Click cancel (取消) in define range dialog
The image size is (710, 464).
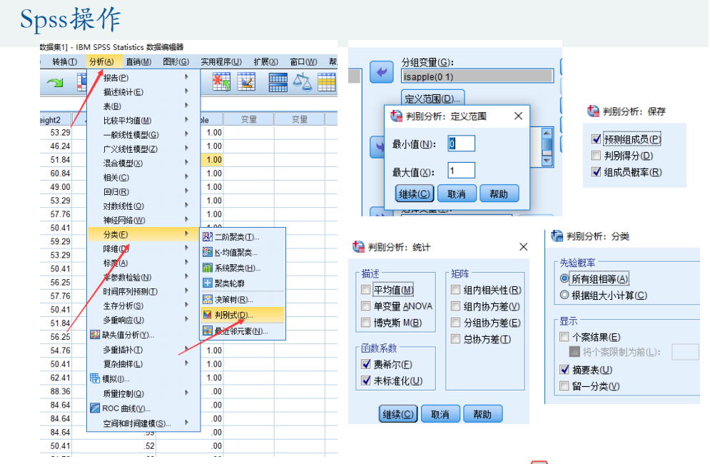457,194
